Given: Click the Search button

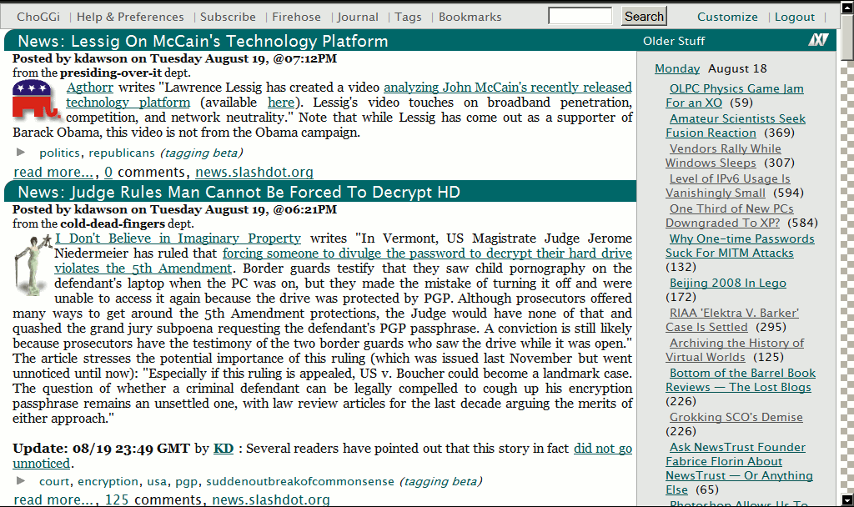Looking at the screenshot, I should coord(644,17).
